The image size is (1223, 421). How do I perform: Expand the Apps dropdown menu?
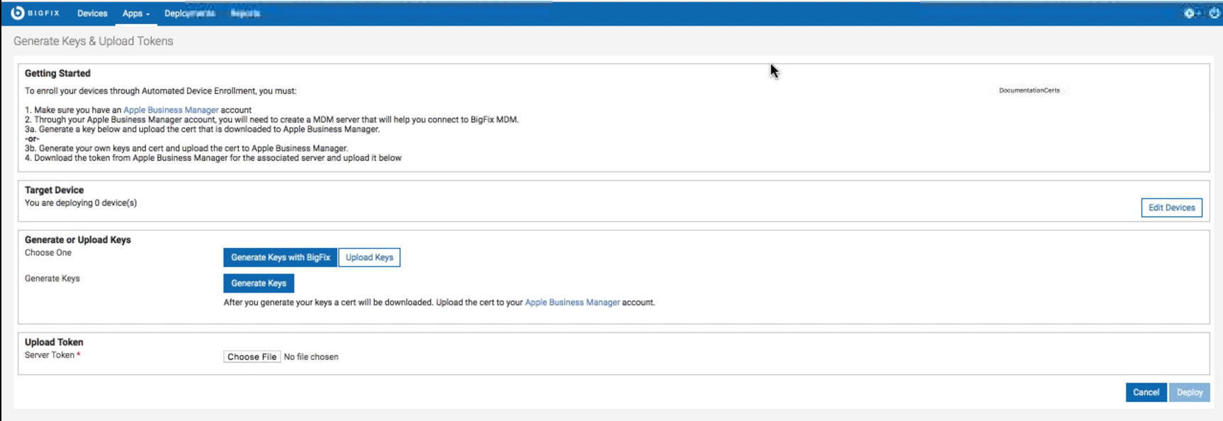135,13
